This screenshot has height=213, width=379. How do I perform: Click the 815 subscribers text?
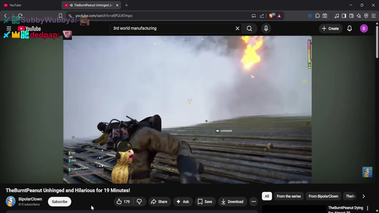(x=29, y=204)
